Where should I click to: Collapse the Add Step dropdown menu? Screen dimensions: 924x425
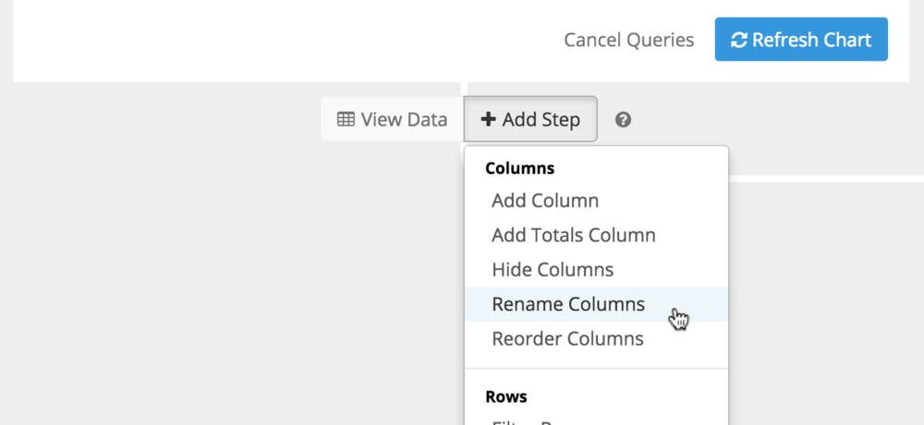[x=530, y=119]
